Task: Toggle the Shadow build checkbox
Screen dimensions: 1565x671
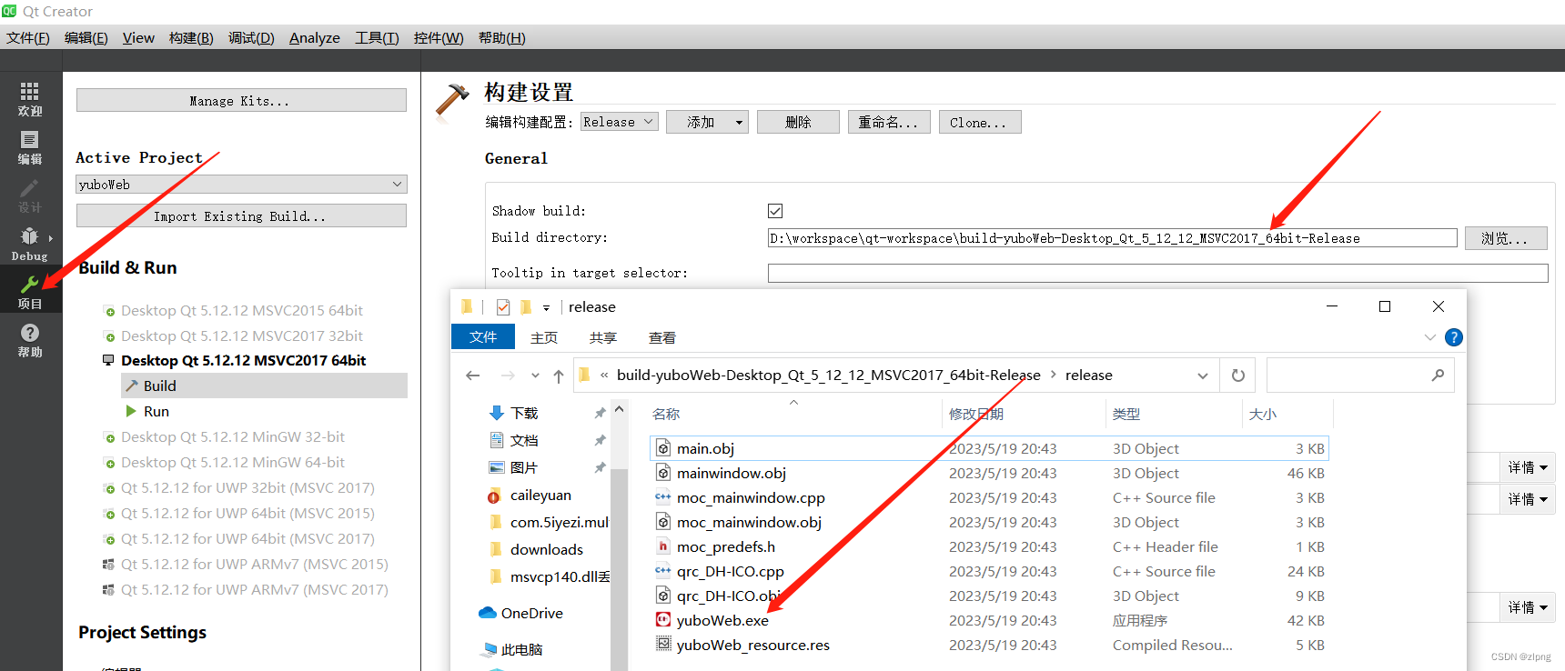Action: point(775,211)
